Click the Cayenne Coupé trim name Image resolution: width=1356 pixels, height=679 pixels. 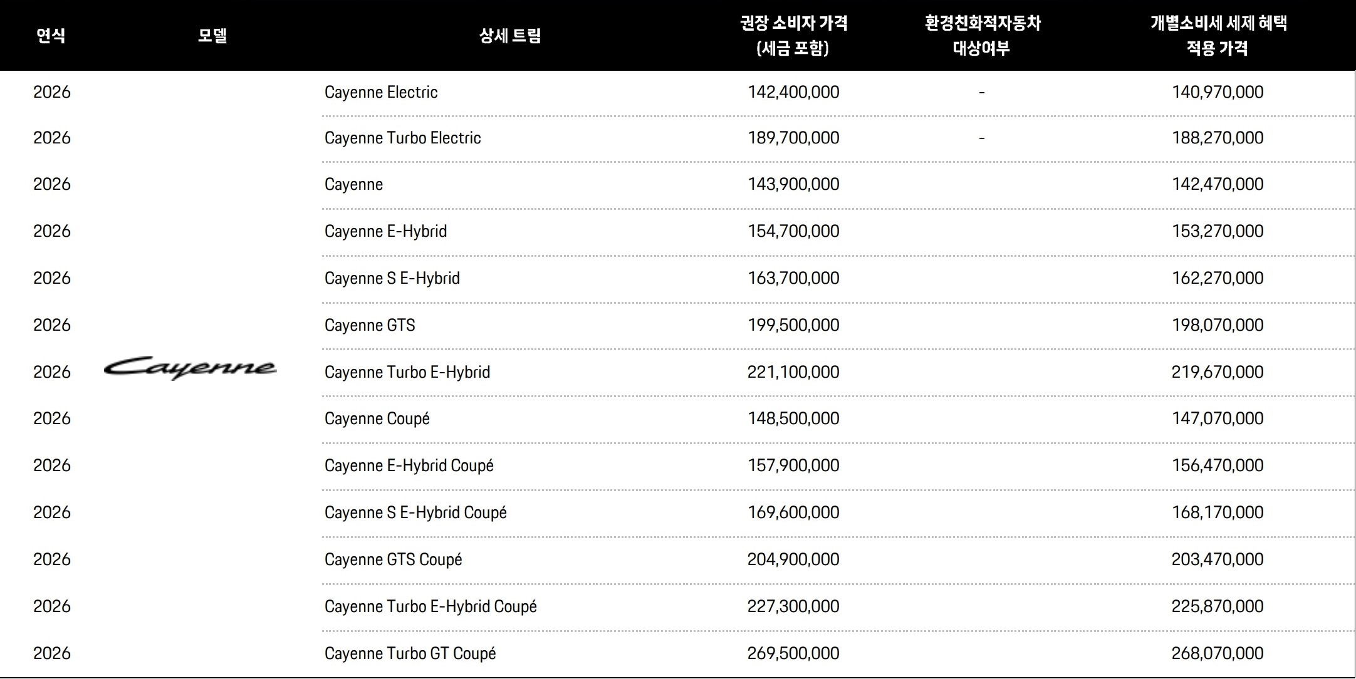[377, 418]
